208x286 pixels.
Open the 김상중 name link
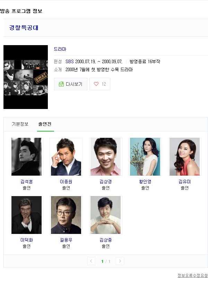pyautogui.click(x=106, y=240)
